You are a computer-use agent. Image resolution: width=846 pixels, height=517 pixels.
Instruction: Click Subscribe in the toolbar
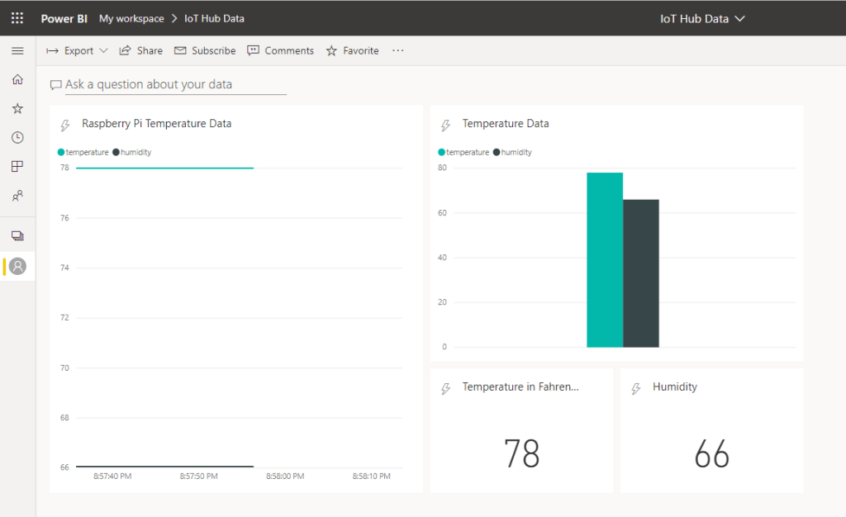(205, 51)
